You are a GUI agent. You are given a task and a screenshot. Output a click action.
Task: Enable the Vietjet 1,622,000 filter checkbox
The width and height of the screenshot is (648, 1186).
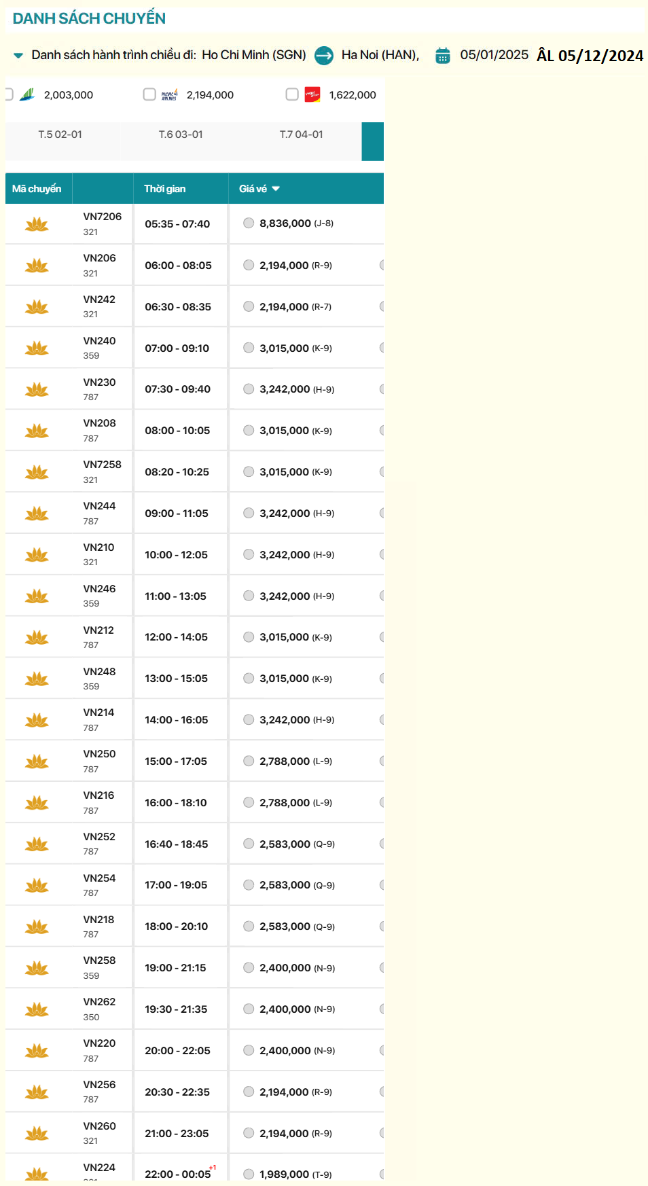pos(292,94)
